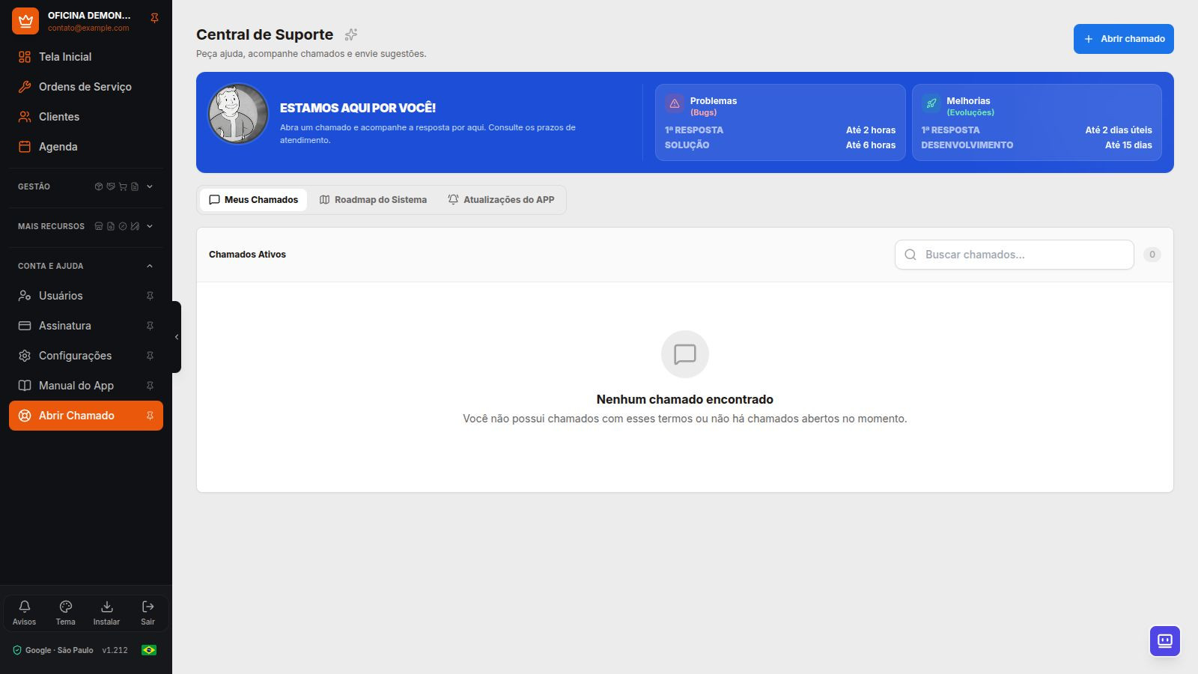1198x674 pixels.
Task: Click the Usuários people icon
Action: pyautogui.click(x=25, y=296)
